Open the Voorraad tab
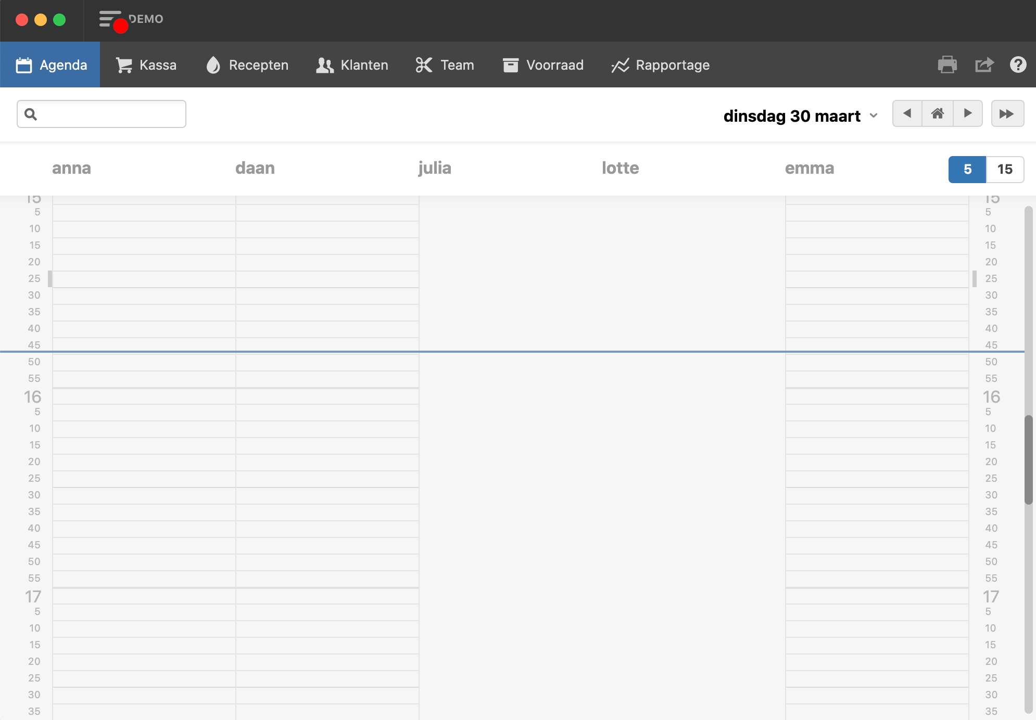Screen dimensions: 1036x720 tap(543, 65)
